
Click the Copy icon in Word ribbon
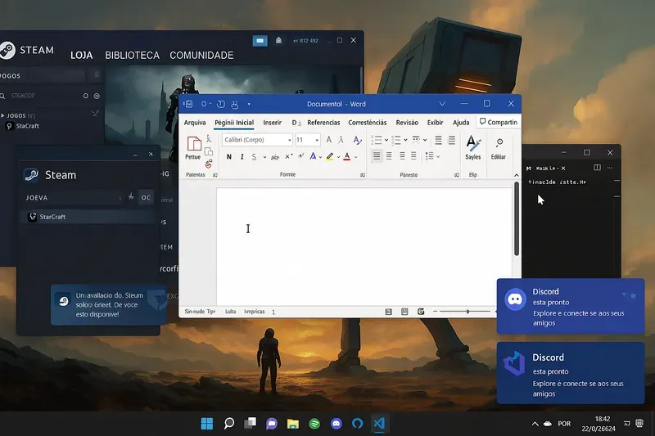[x=209, y=151]
